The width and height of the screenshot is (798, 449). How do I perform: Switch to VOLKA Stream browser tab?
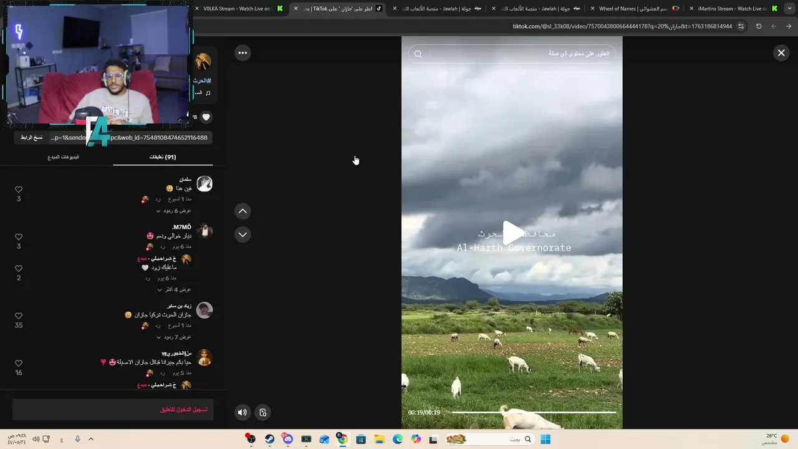point(239,9)
